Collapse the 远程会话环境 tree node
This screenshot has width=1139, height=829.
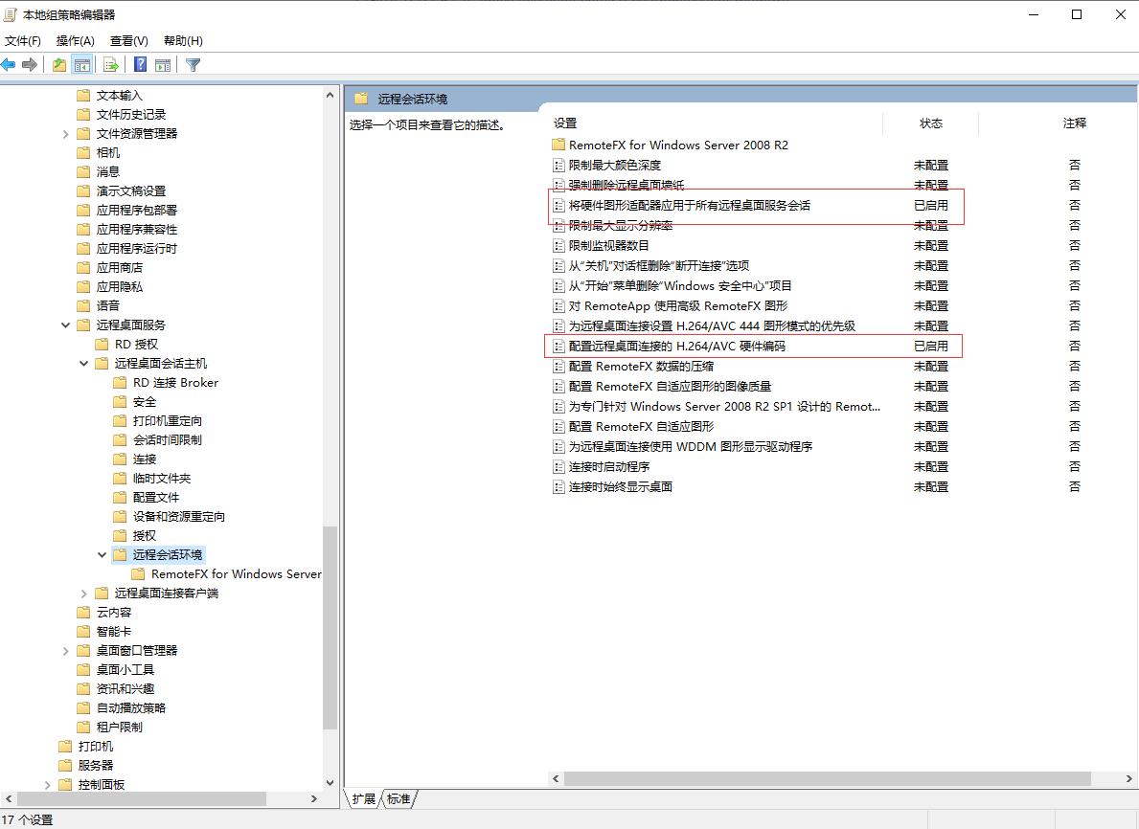102,555
